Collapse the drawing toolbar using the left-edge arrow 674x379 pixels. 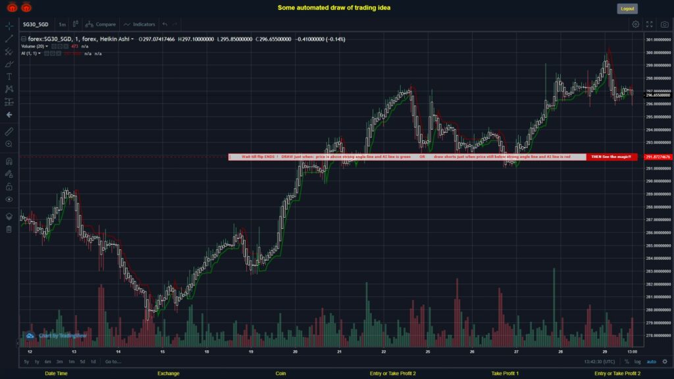pos(18,343)
